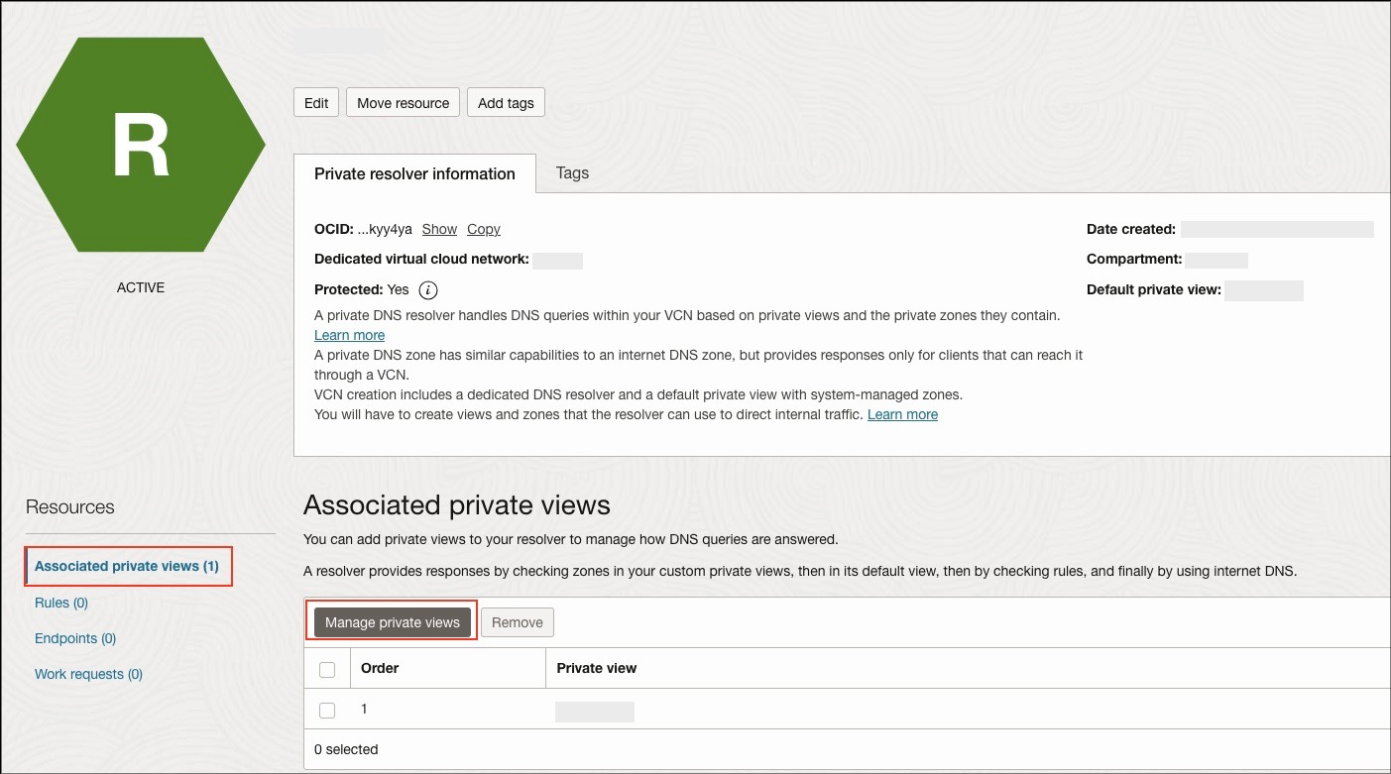Open the first Learn more link

(x=349, y=335)
